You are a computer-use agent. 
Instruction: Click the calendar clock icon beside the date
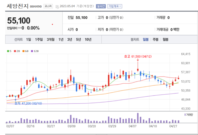tap(57, 7)
